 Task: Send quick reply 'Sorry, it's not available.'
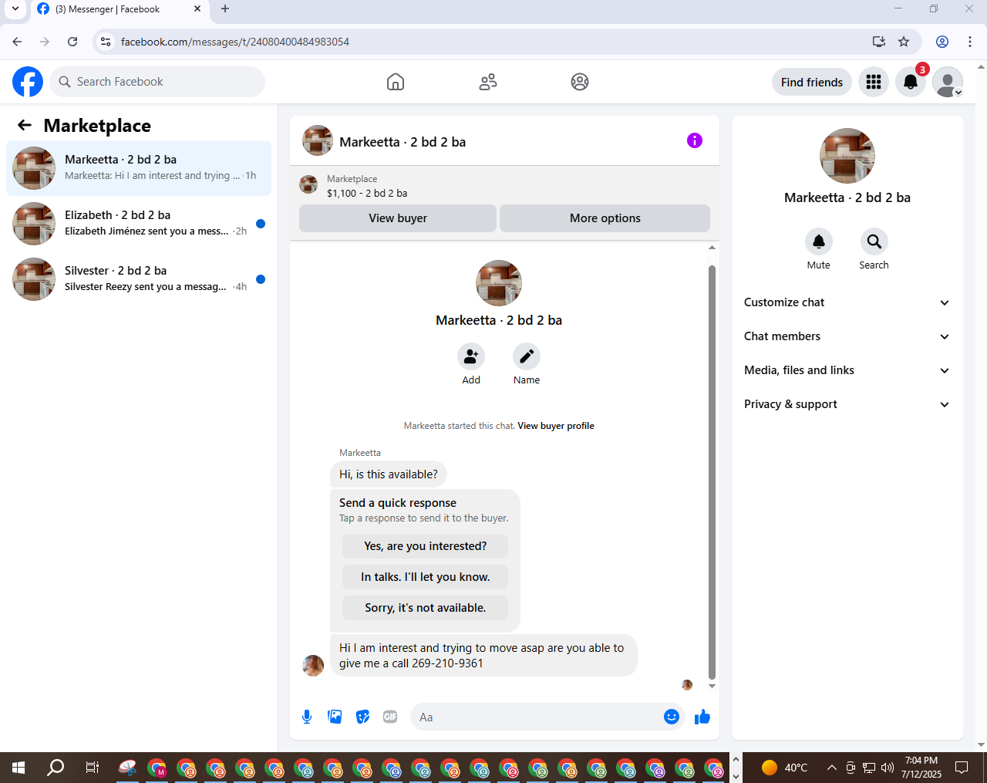pyautogui.click(x=426, y=608)
